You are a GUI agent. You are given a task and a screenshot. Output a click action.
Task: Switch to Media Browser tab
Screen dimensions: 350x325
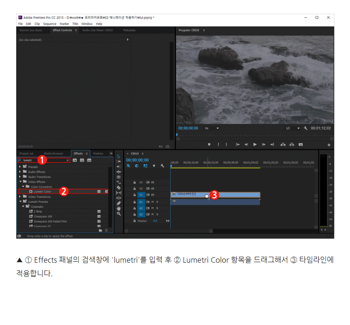point(53,154)
